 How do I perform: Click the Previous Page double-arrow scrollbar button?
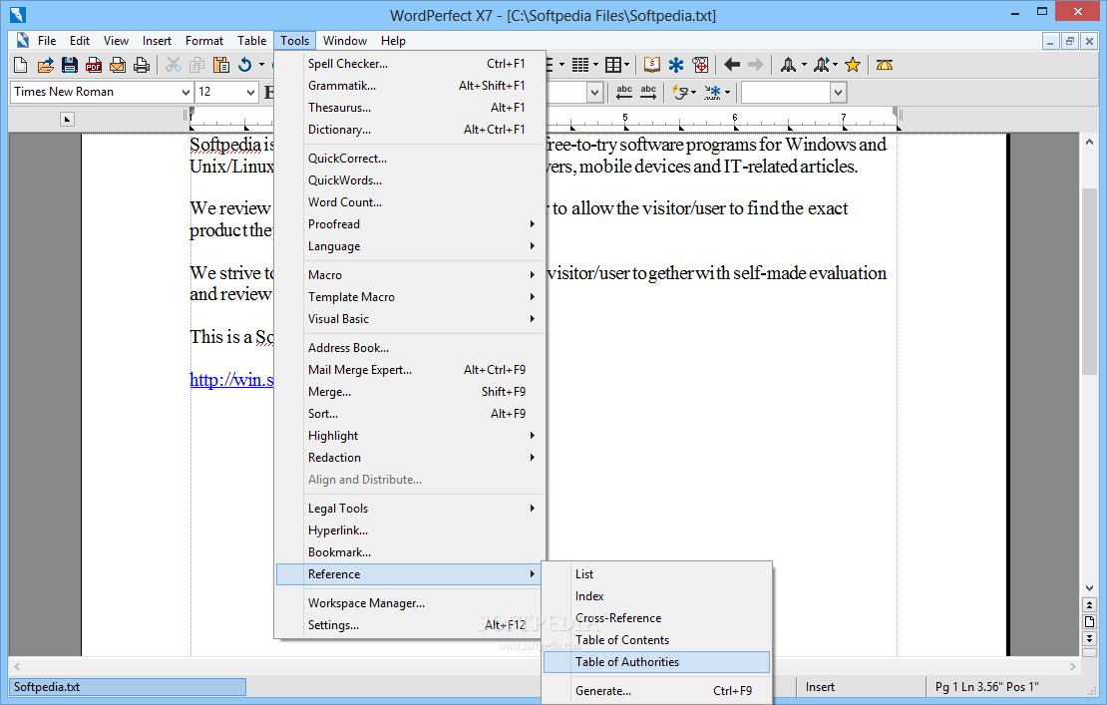[x=1089, y=605]
